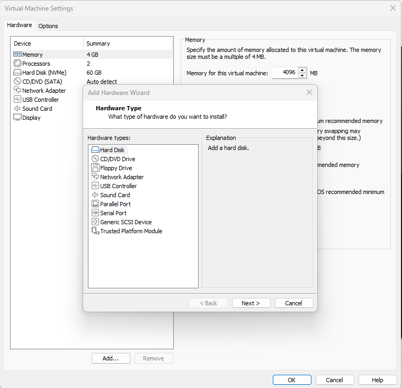
Task: Choose USB Controller icon in hardware types
Action: click(95, 186)
